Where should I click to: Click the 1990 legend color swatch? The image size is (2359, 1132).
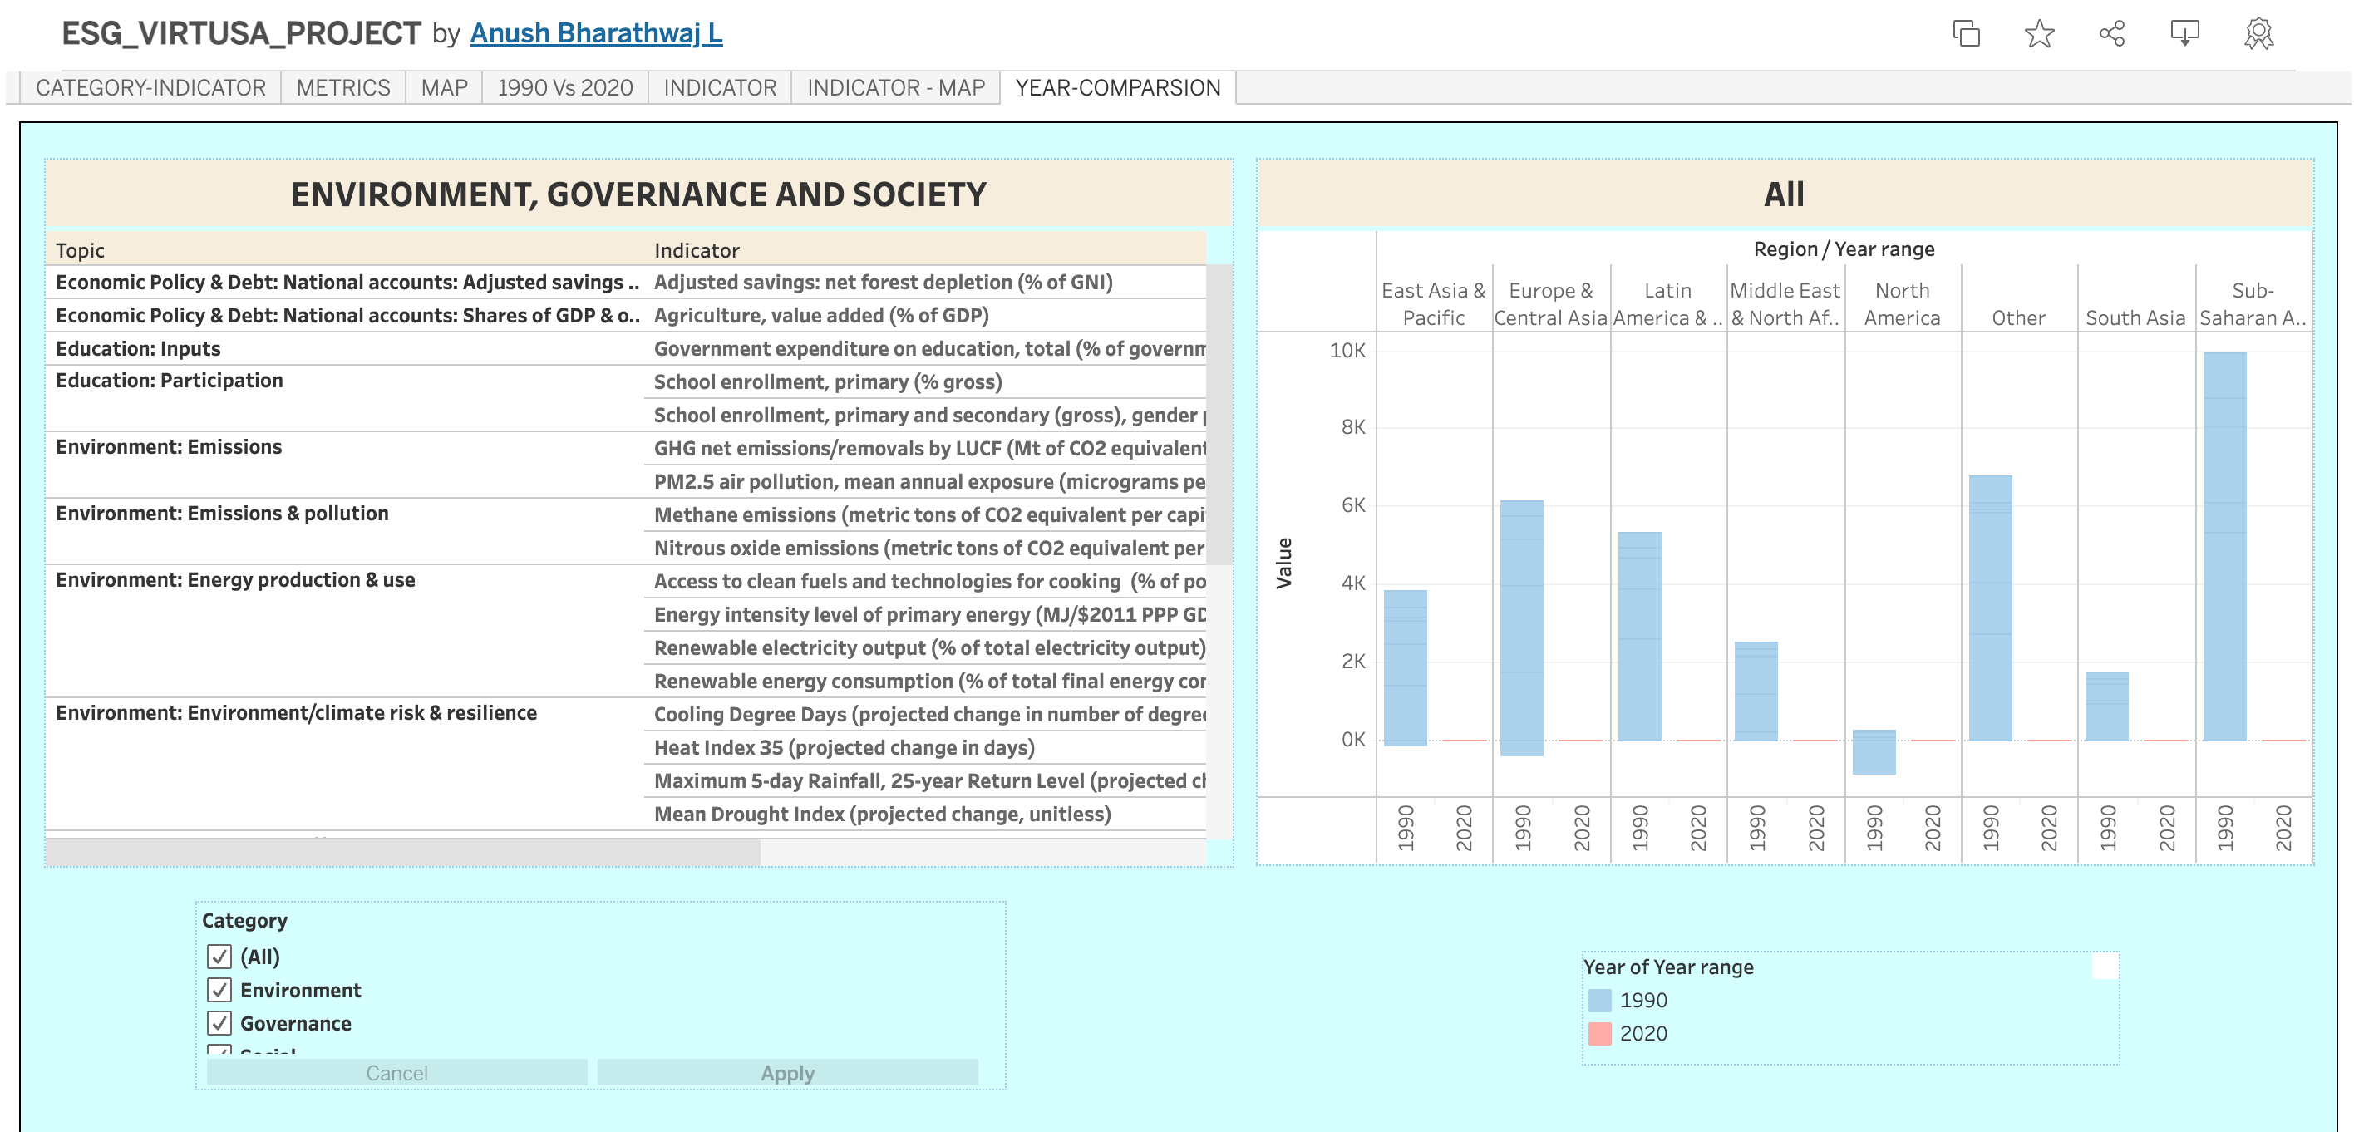point(1599,1000)
